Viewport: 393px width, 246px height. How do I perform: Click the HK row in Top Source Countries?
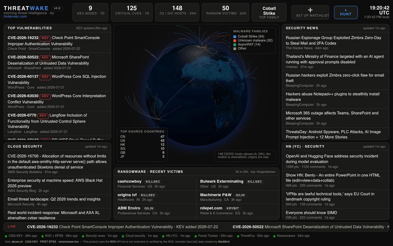[x=142, y=145]
